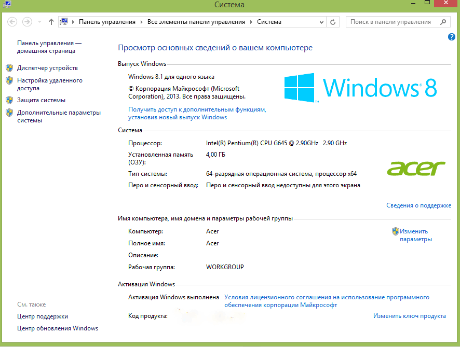Click the Поиск в панели управления field
The image size is (460, 347).
pos(398,22)
